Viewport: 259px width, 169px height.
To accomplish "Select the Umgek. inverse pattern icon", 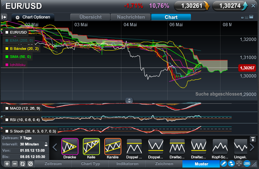I will 240,146.
